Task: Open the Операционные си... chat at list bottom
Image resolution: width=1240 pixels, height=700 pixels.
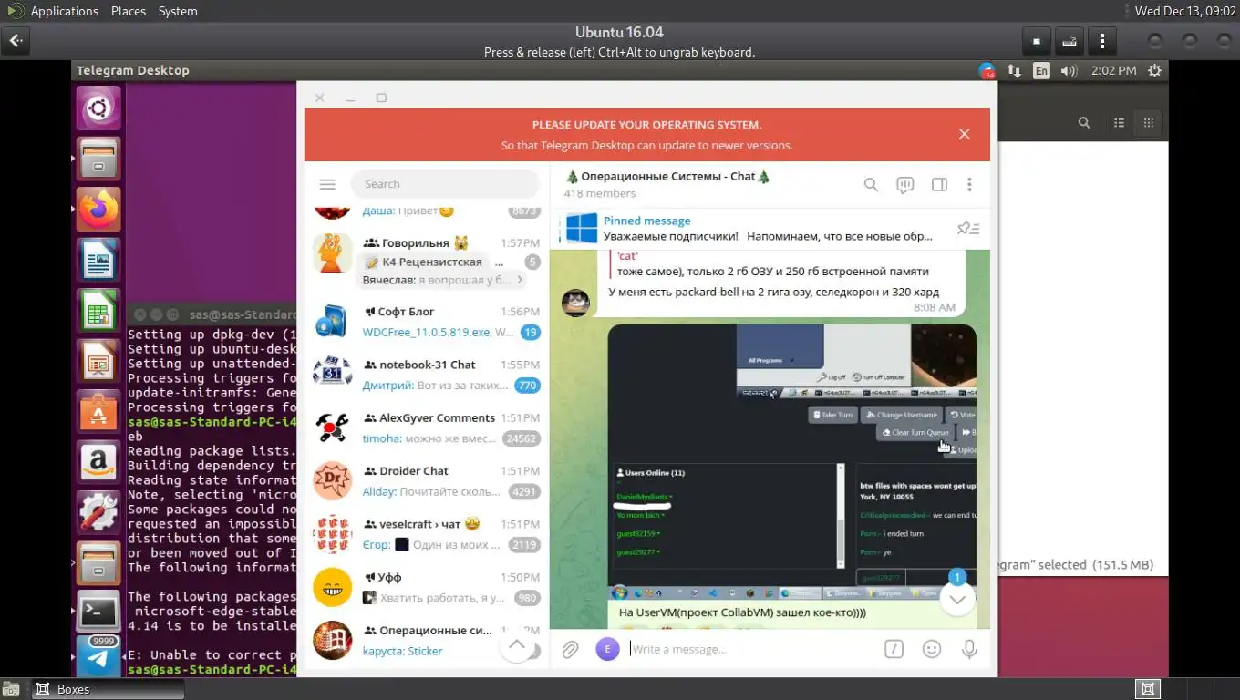Action: (427, 641)
